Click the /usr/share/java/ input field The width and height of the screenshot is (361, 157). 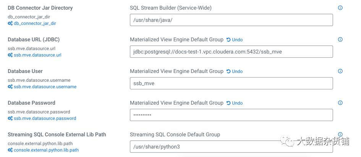pos(231,20)
